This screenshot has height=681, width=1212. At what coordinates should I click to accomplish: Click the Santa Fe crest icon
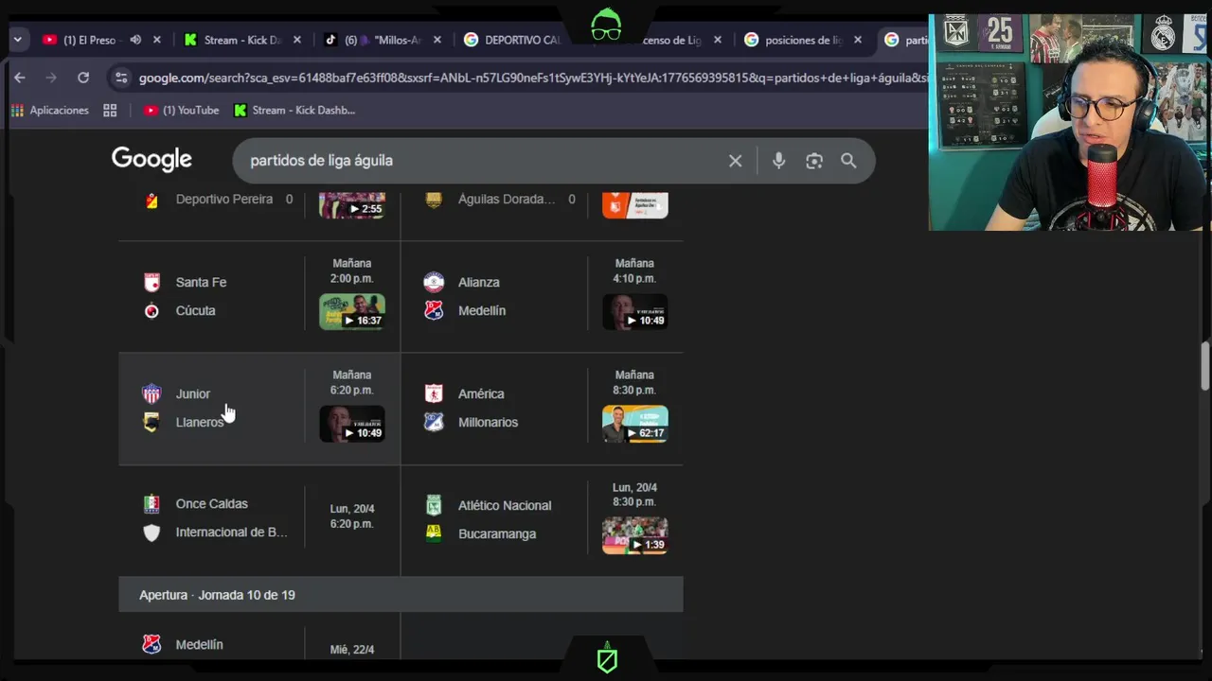[151, 282]
